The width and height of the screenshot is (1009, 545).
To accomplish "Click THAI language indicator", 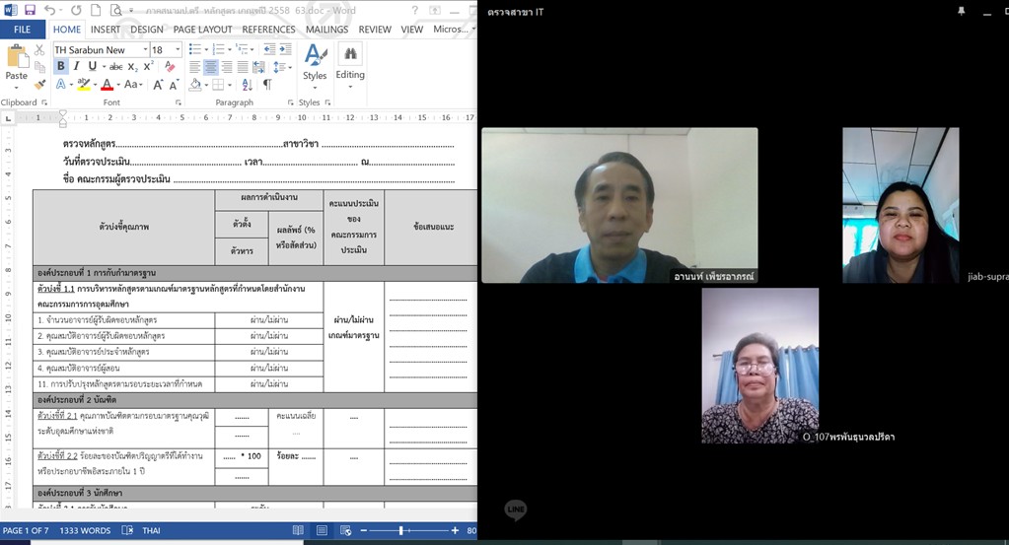I will (x=151, y=530).
